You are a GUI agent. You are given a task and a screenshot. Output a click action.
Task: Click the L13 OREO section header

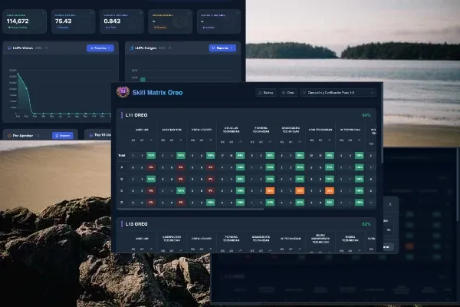(136, 224)
